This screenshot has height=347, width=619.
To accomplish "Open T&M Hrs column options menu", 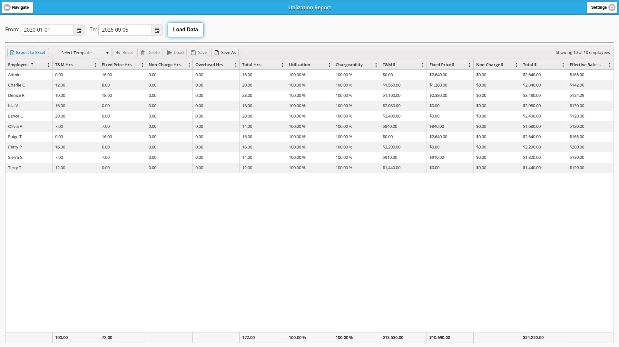I will (95, 65).
